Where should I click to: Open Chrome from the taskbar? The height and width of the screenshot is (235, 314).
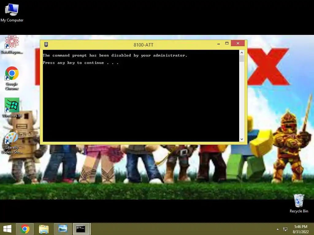25,229
